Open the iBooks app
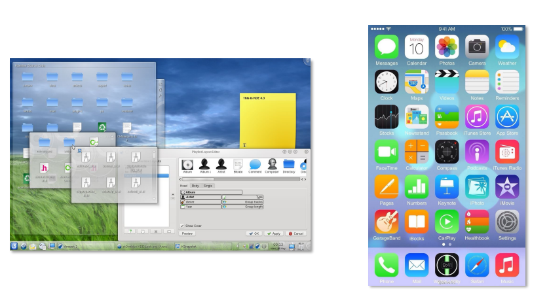This screenshot has height=293, width=549. click(417, 221)
